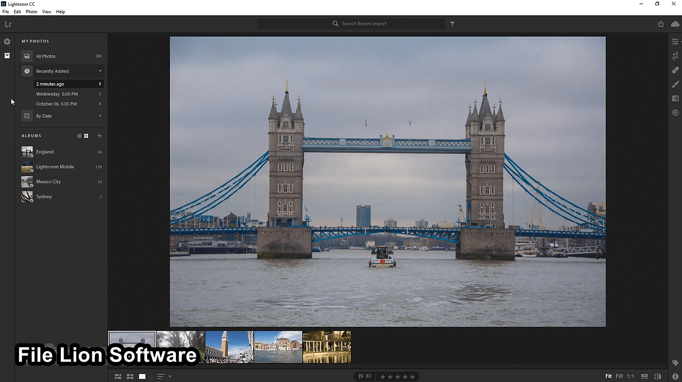Open the View menu

tap(46, 12)
